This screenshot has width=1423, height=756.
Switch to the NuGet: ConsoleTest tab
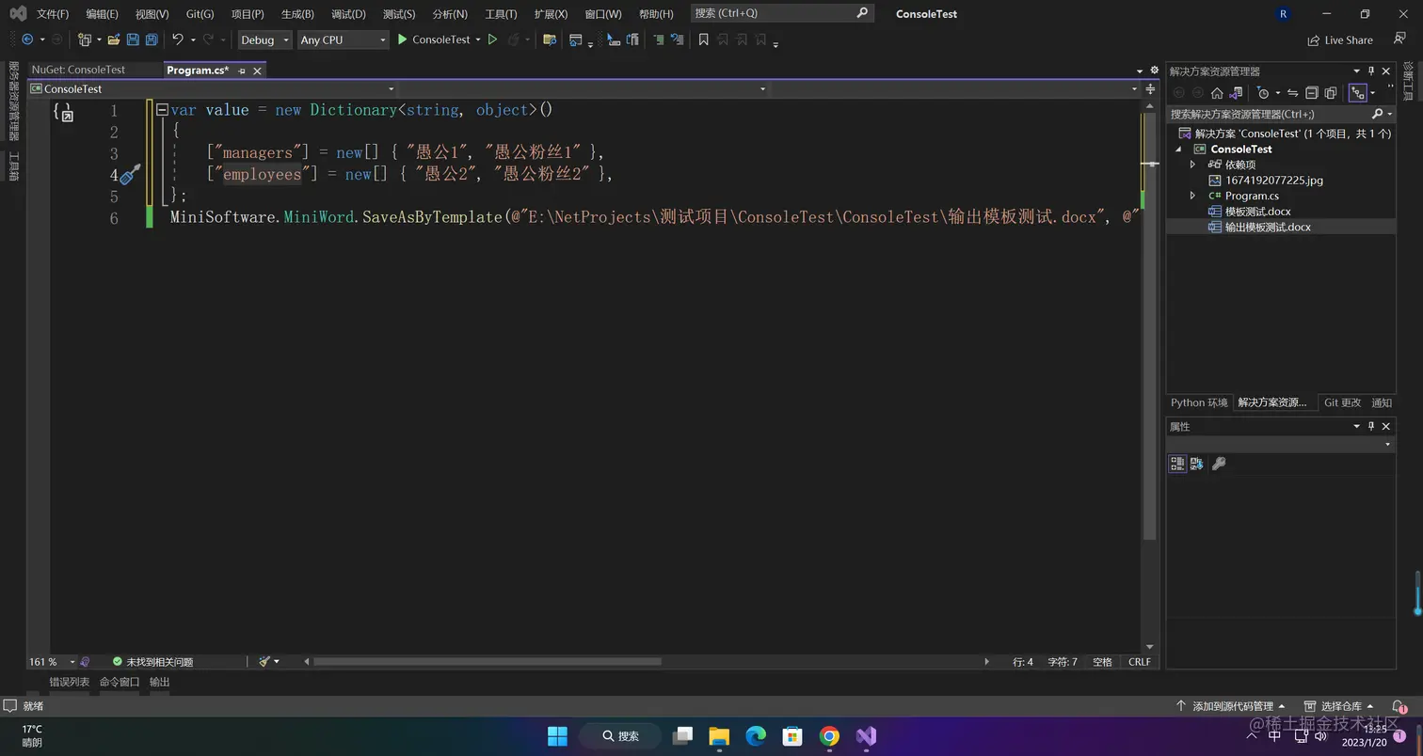(78, 70)
